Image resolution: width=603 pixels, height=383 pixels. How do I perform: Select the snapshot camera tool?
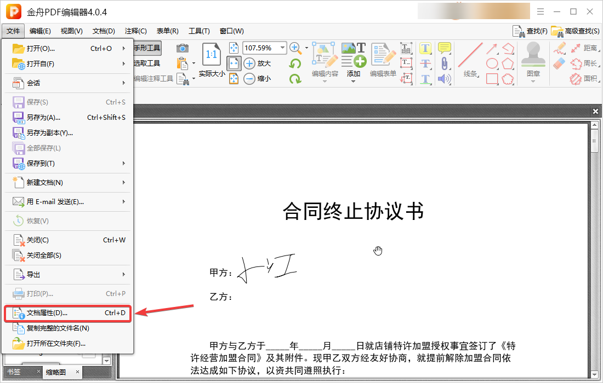tap(183, 48)
